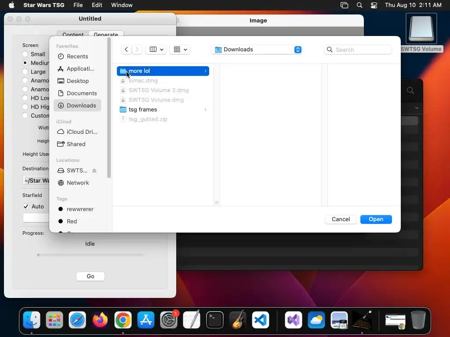This screenshot has width=450, height=337.
Task: Open the item grouping dropdown
Action: (180, 50)
